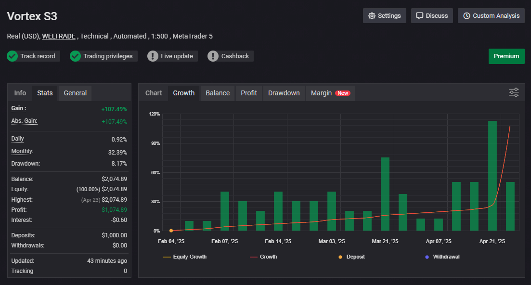Open the Drawdown chart tab
The height and width of the screenshot is (285, 531).
[284, 93]
